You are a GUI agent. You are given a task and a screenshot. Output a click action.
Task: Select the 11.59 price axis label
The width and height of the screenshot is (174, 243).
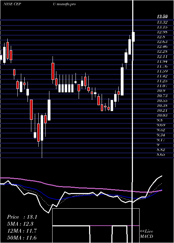point(162,71)
